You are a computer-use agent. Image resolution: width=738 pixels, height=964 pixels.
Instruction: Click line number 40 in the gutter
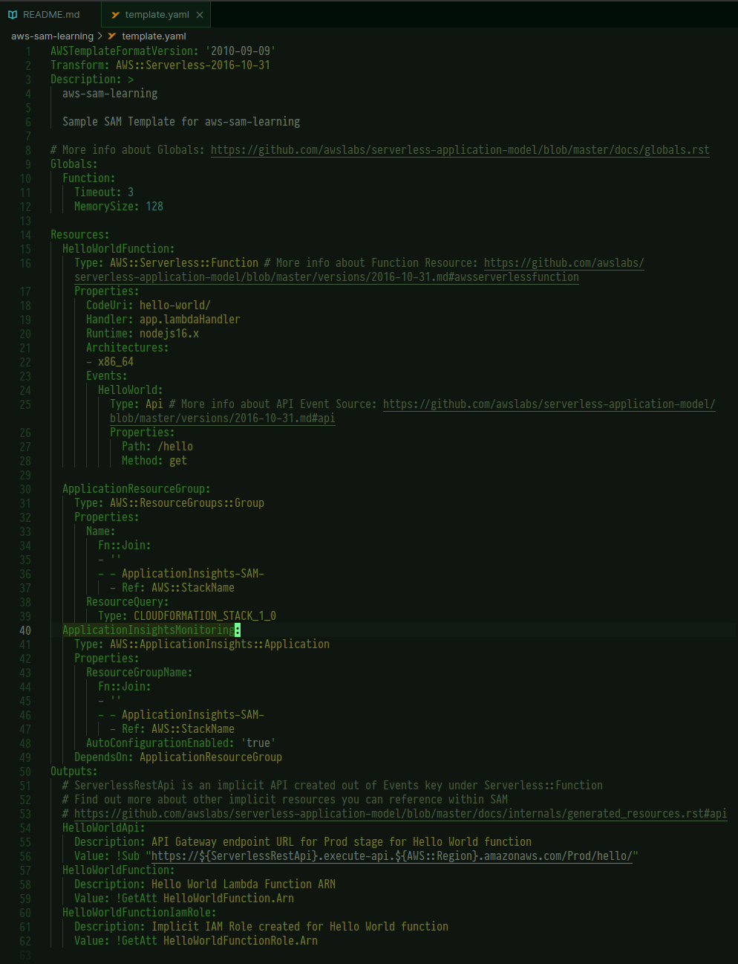25,630
